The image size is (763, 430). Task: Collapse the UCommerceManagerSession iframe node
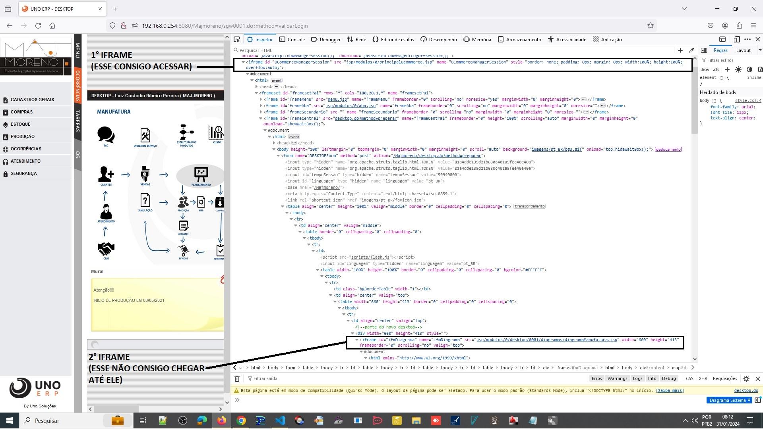(243, 62)
